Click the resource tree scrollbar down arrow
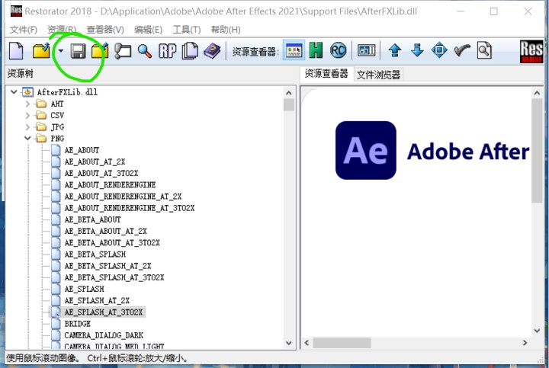This screenshot has height=368, width=549. (289, 343)
